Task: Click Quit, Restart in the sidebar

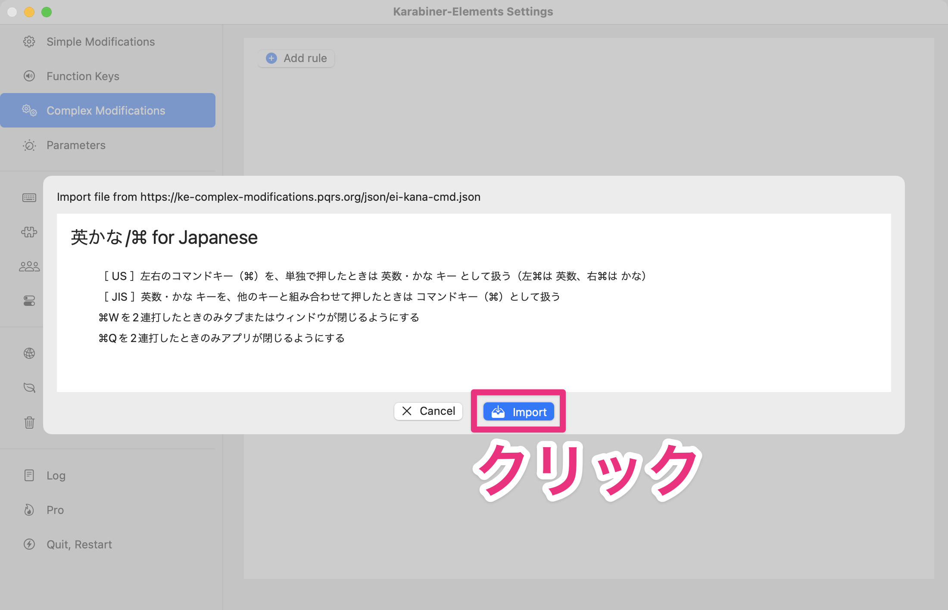Action: 79,544
